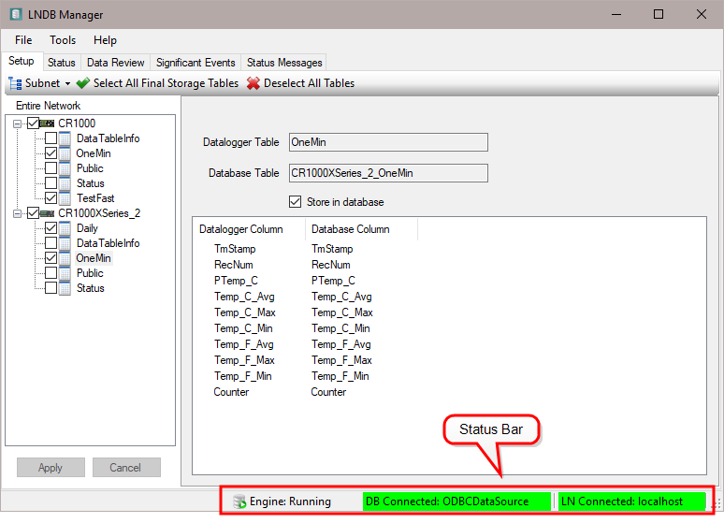The width and height of the screenshot is (724, 523).
Task: Collapse the CR1000 tree node
Action: pos(20,123)
